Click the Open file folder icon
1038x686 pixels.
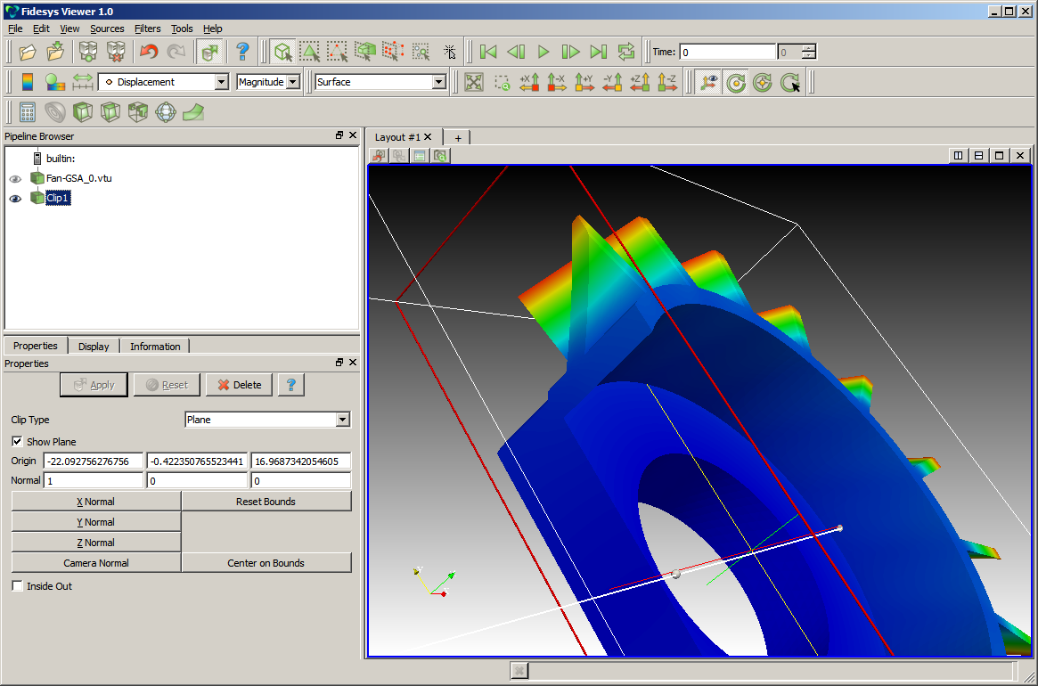28,52
